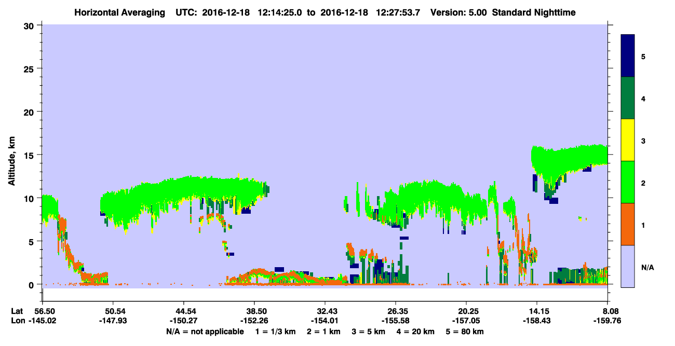Click the longitude value -152.26
The width and height of the screenshot is (675, 346).
254,321
